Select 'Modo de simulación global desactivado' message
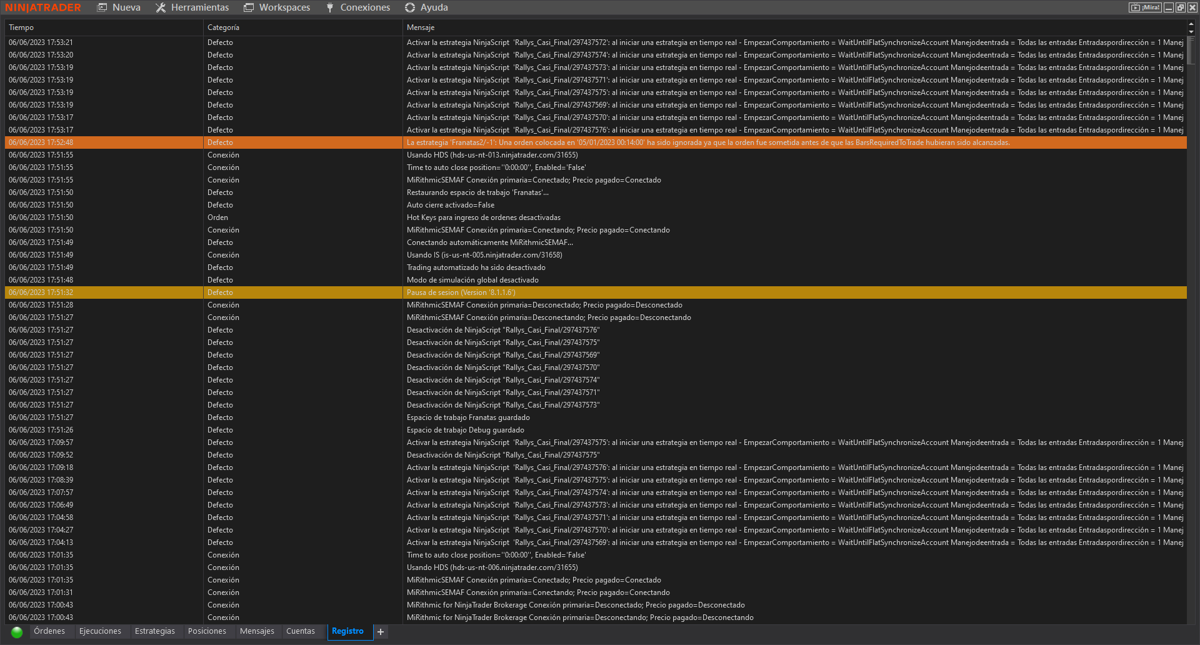Image resolution: width=1200 pixels, height=645 pixels. coord(472,280)
